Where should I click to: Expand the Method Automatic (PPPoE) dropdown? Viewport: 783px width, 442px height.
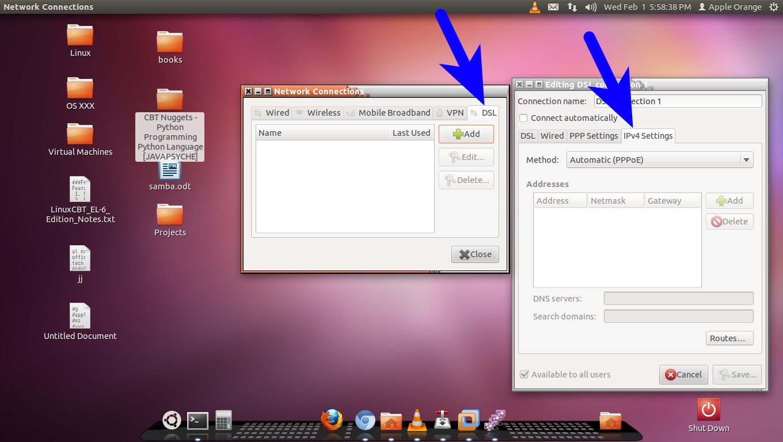[660, 160]
